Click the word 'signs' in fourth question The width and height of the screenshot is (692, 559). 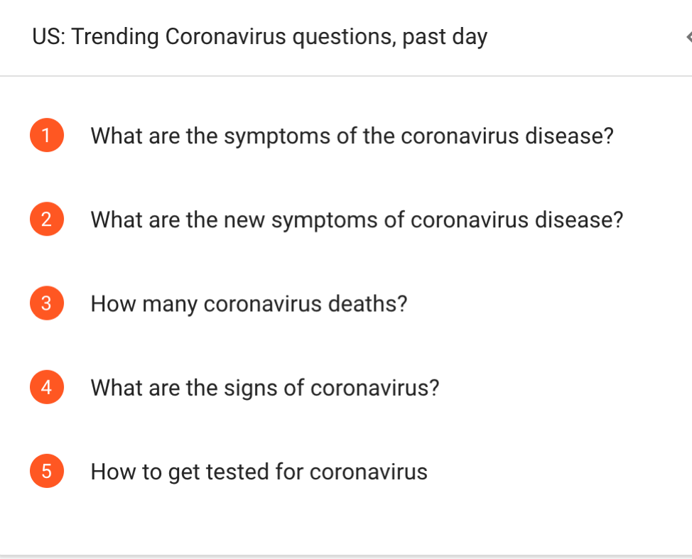(x=250, y=389)
